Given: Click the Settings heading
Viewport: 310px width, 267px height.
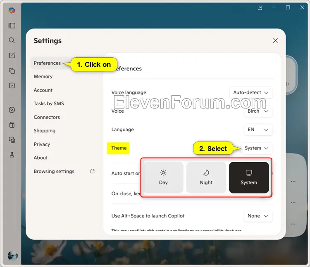Looking at the screenshot, I should pyautogui.click(x=48, y=41).
